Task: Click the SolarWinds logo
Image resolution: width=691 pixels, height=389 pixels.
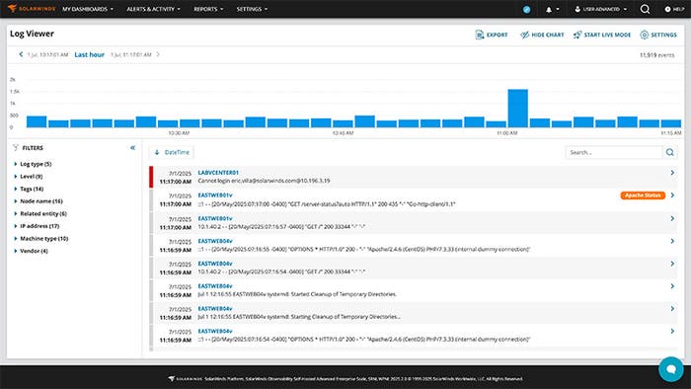Action: (32, 8)
